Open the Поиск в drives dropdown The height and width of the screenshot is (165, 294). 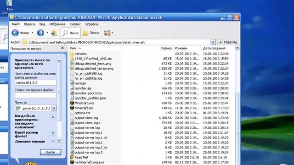[x=54, y=108]
